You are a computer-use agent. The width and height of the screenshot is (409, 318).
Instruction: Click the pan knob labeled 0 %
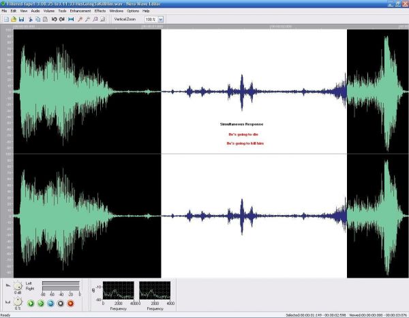(17, 302)
